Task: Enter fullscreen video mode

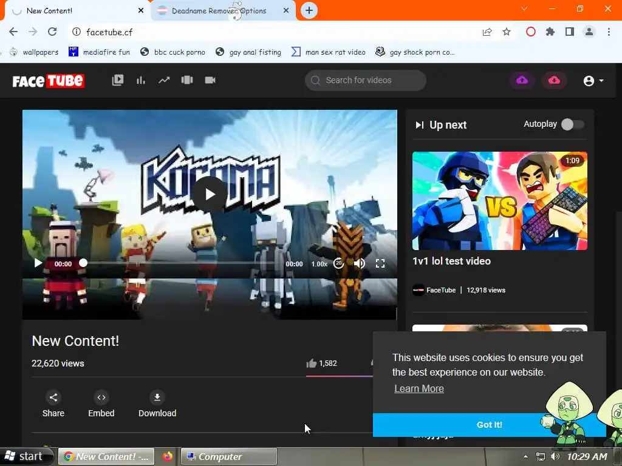Action: click(x=380, y=263)
